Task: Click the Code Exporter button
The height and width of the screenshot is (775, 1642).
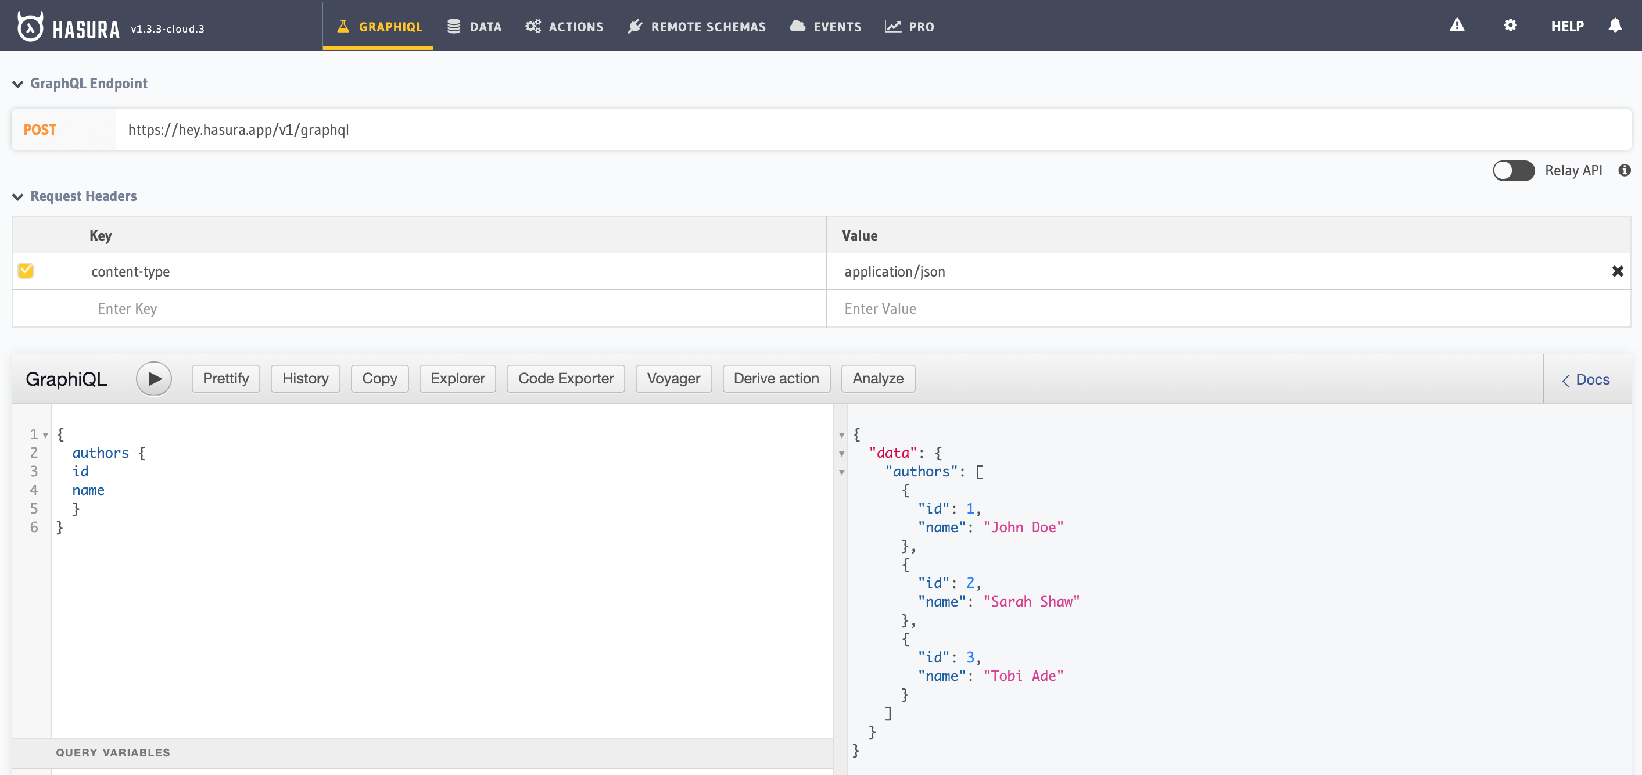Action: [564, 378]
